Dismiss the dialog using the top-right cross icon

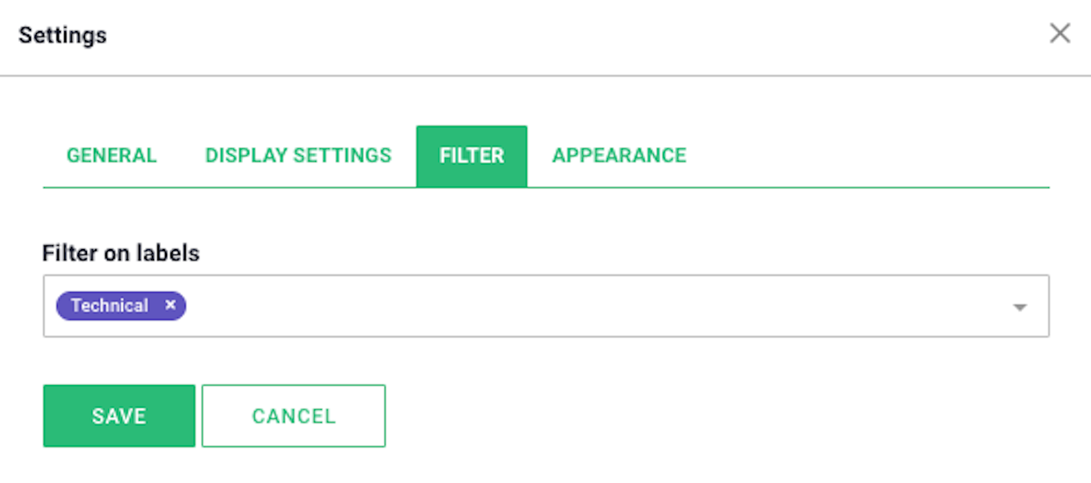click(x=1060, y=33)
